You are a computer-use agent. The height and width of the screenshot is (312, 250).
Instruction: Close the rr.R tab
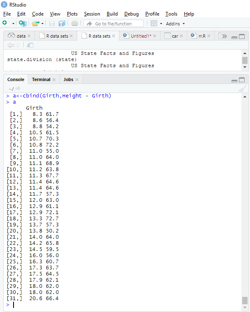pyautogui.click(x=209, y=36)
